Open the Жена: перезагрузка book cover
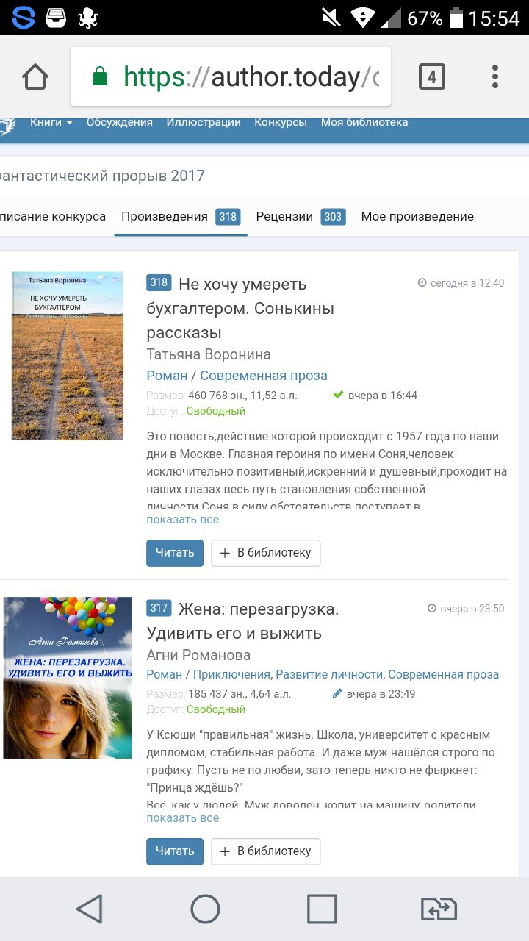 (x=68, y=678)
